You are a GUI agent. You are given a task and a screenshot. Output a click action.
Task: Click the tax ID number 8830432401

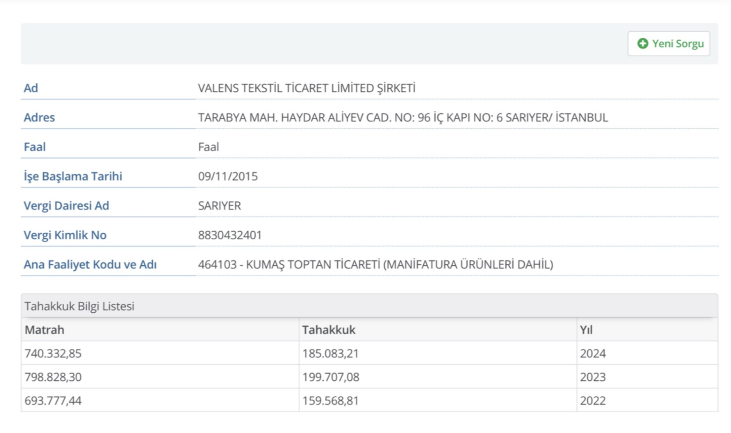coord(230,235)
